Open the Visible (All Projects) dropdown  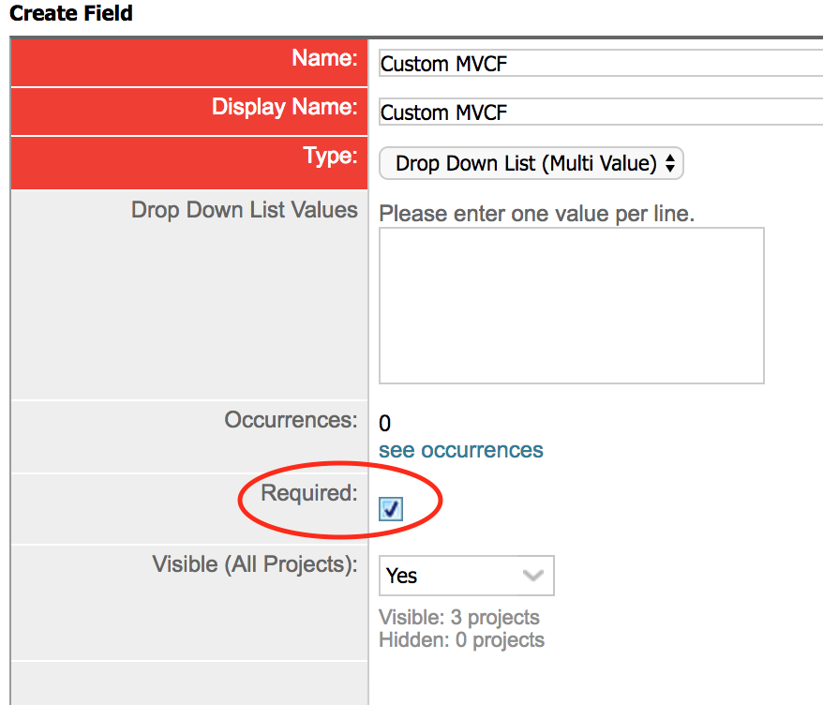click(467, 576)
